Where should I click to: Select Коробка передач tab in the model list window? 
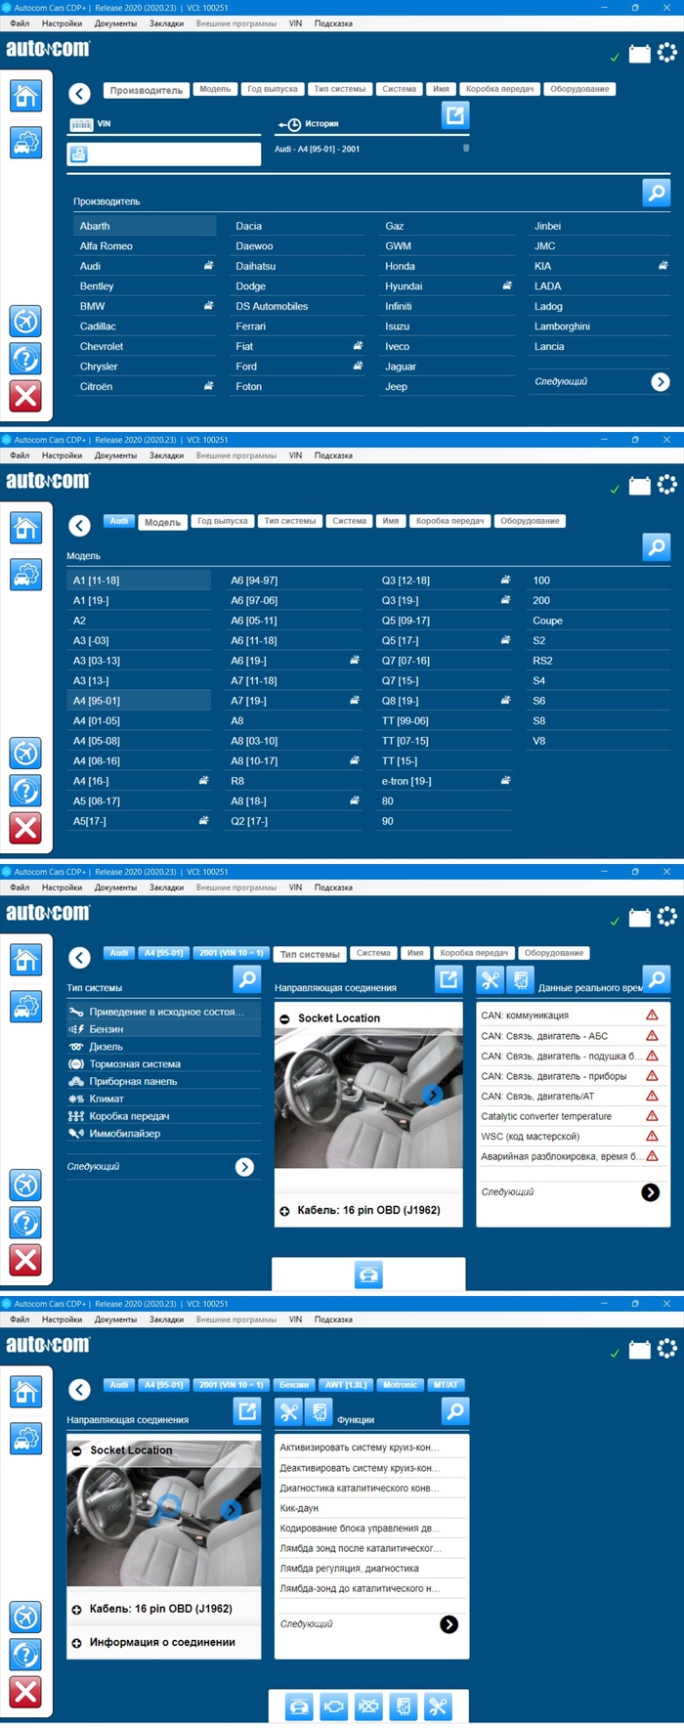tap(449, 521)
